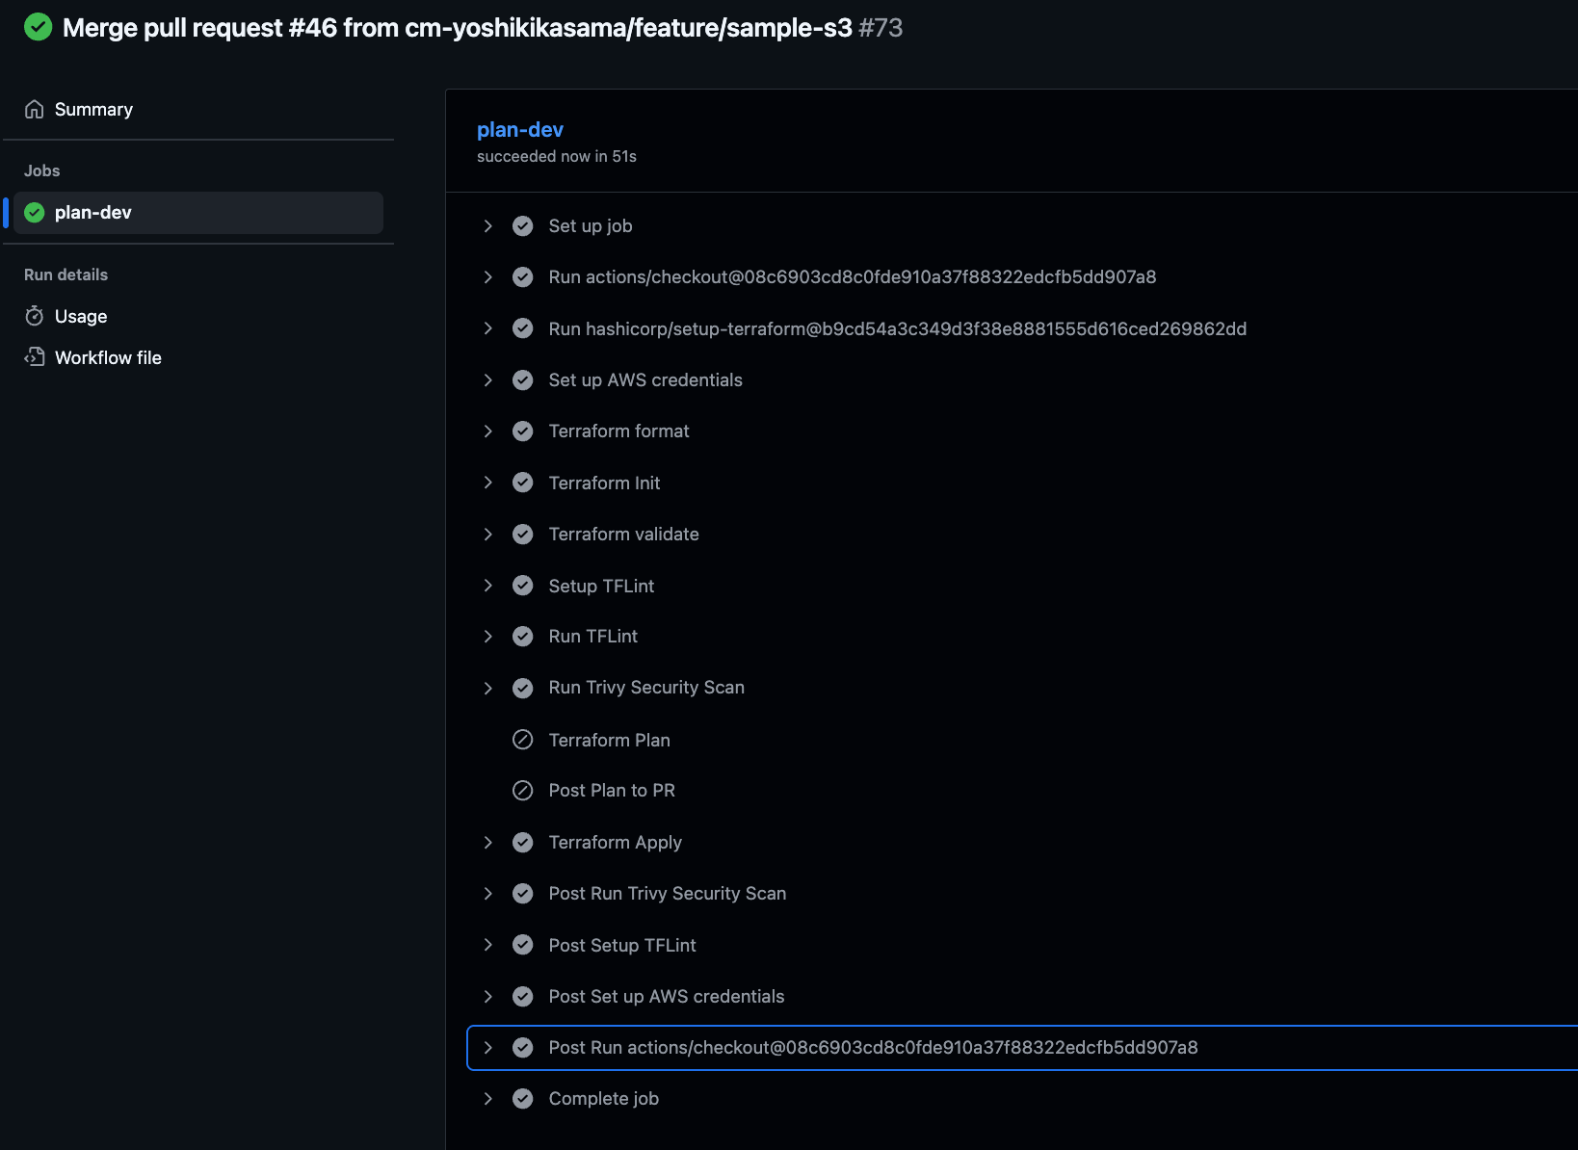Click the Workflow file icon
The width and height of the screenshot is (1578, 1150).
pos(35,357)
